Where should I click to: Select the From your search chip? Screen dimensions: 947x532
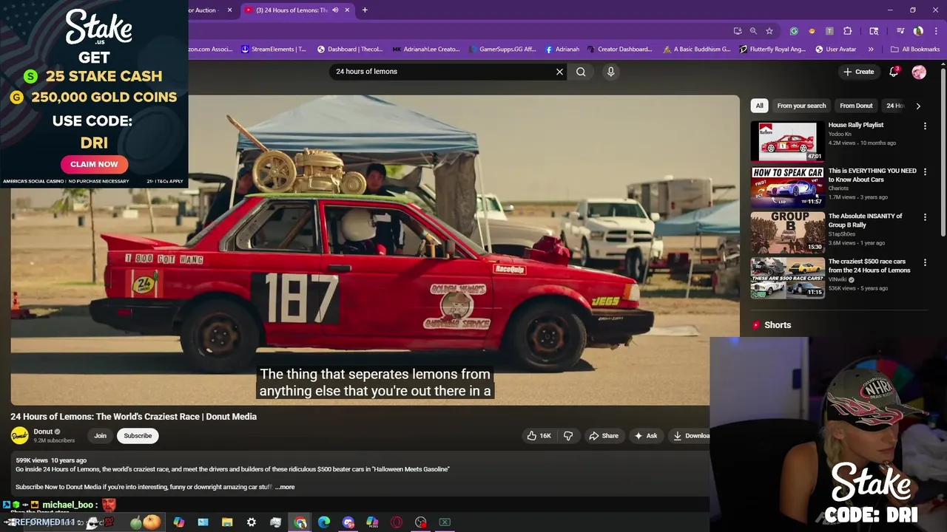(x=801, y=106)
